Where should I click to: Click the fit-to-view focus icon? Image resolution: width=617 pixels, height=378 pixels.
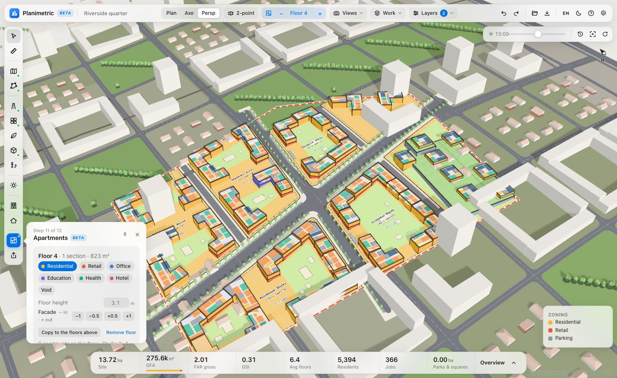coord(593,34)
